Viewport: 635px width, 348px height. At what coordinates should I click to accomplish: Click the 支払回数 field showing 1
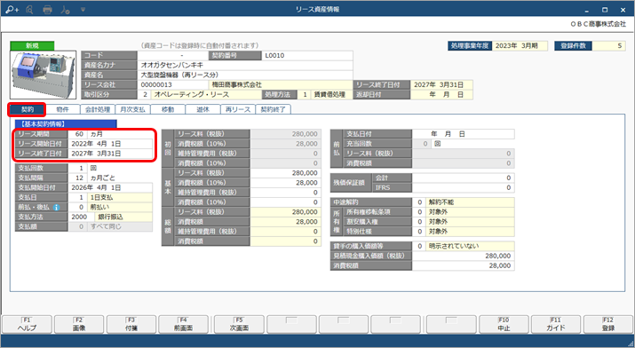pos(77,168)
